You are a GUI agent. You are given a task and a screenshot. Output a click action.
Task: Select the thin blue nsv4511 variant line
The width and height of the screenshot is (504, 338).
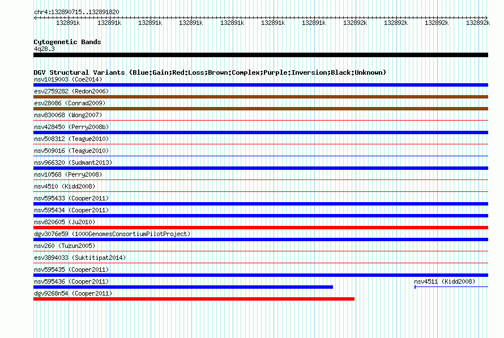click(451, 286)
